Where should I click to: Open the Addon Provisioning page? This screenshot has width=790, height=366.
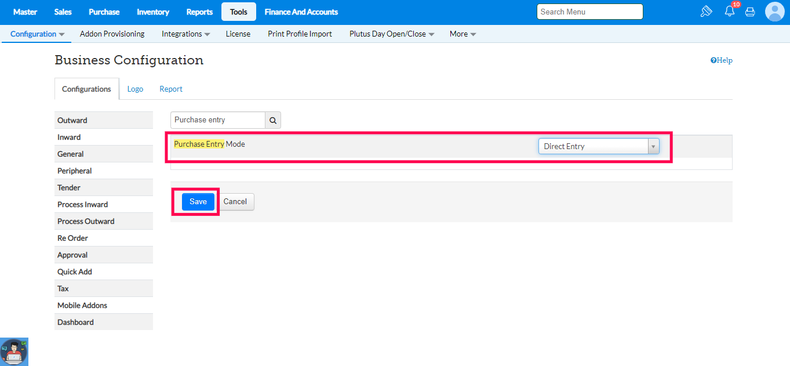[112, 34]
